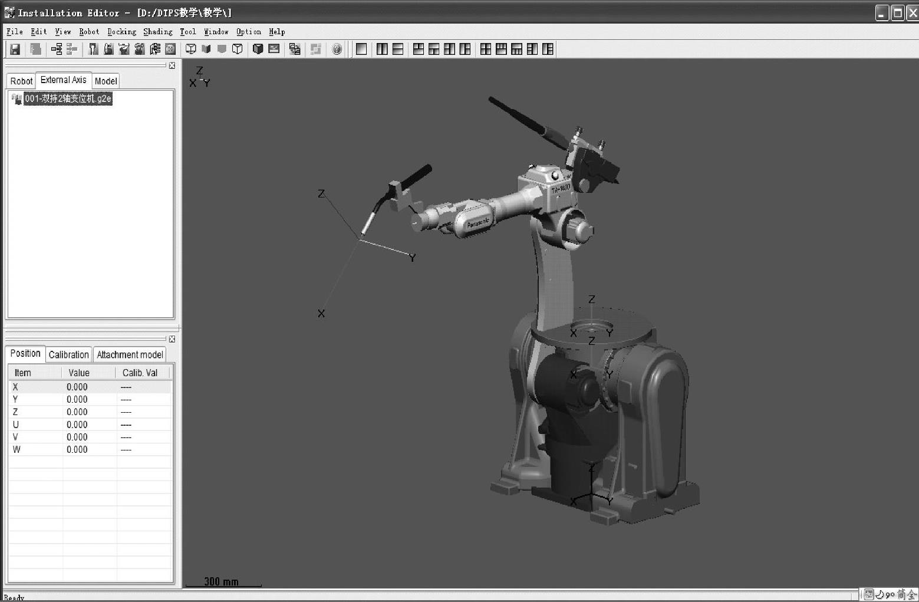Image resolution: width=919 pixels, height=602 pixels.
Task: Click the X position value cell
Action: pyautogui.click(x=77, y=387)
